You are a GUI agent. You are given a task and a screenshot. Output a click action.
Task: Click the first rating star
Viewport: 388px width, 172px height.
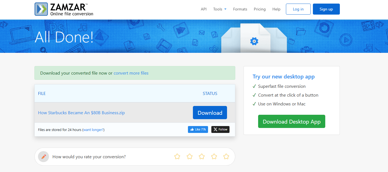pos(177,157)
